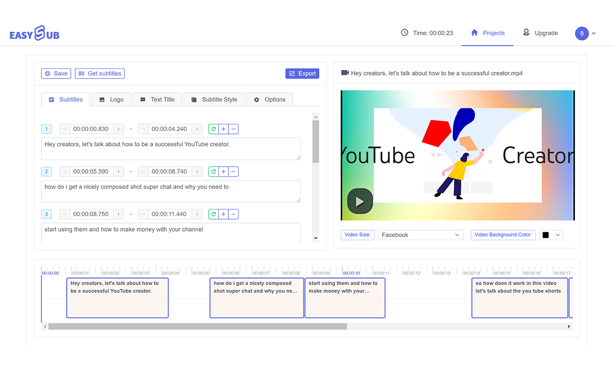Click the refresh icon for subtitle 1

point(213,129)
